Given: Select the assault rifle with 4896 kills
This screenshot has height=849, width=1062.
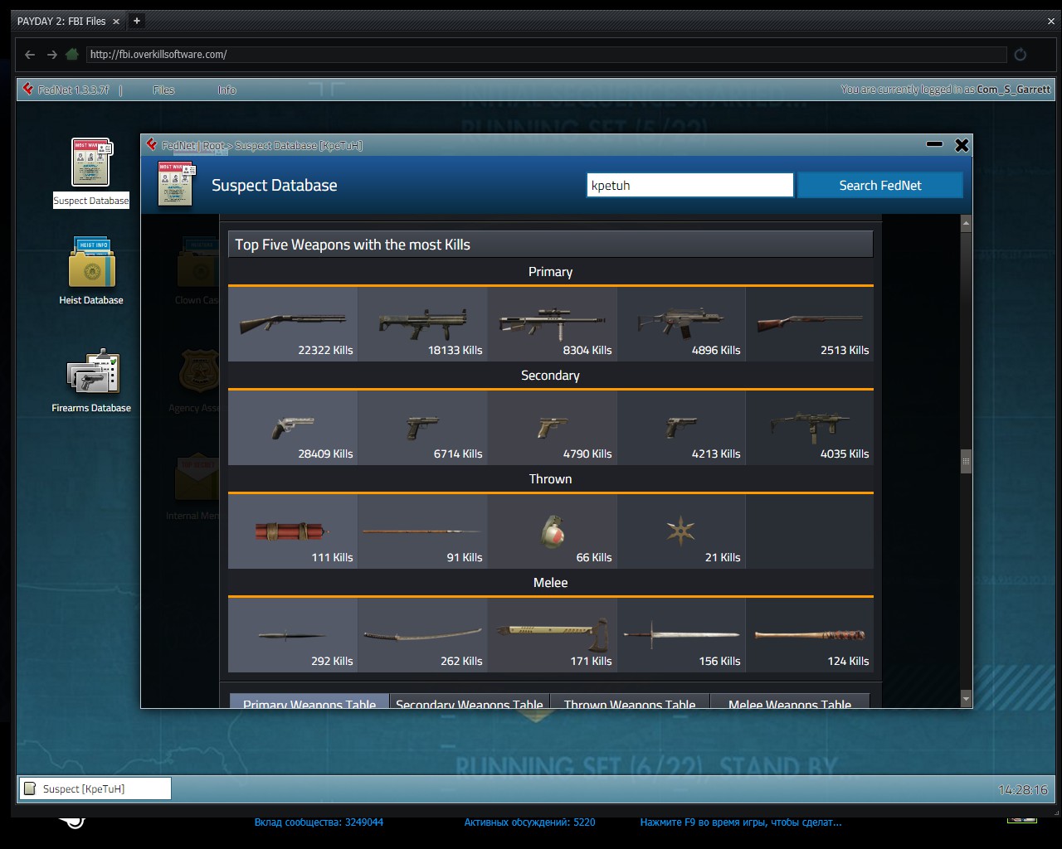Looking at the screenshot, I should click(681, 324).
